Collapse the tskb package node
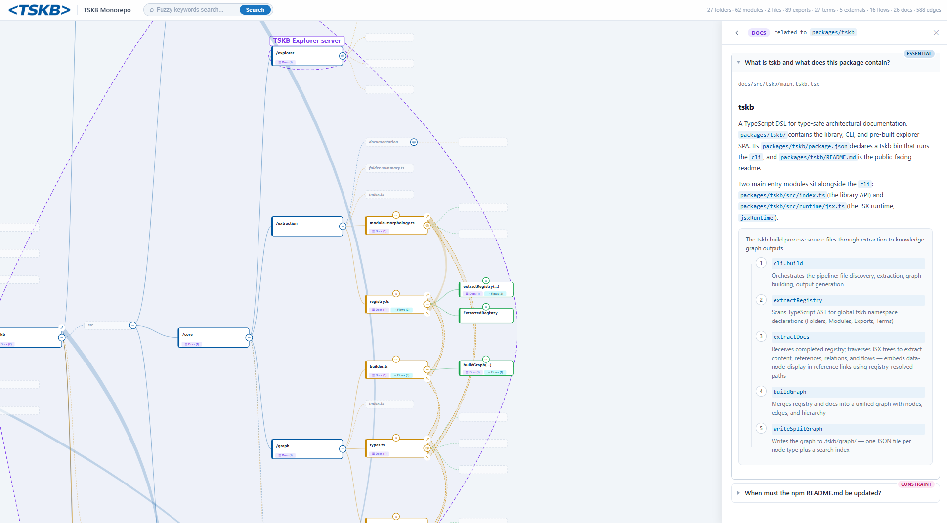This screenshot has height=523, width=947. (x=62, y=338)
